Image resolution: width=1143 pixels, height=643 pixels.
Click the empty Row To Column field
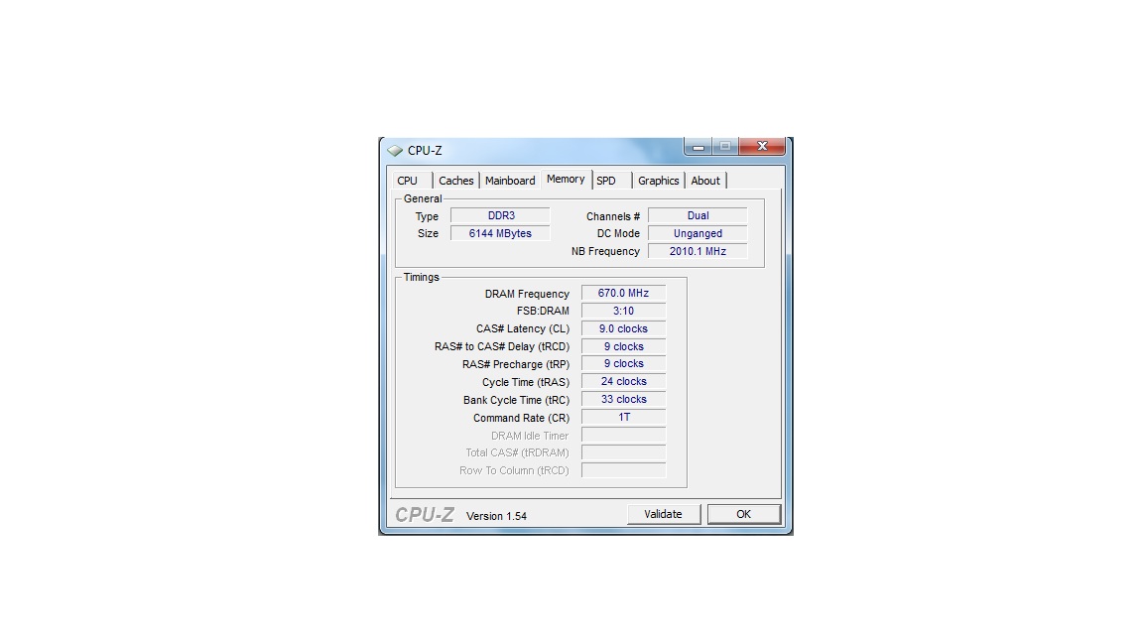[x=624, y=470]
